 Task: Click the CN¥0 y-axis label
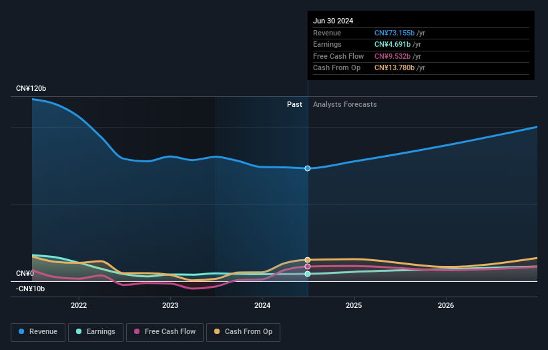[25, 273]
